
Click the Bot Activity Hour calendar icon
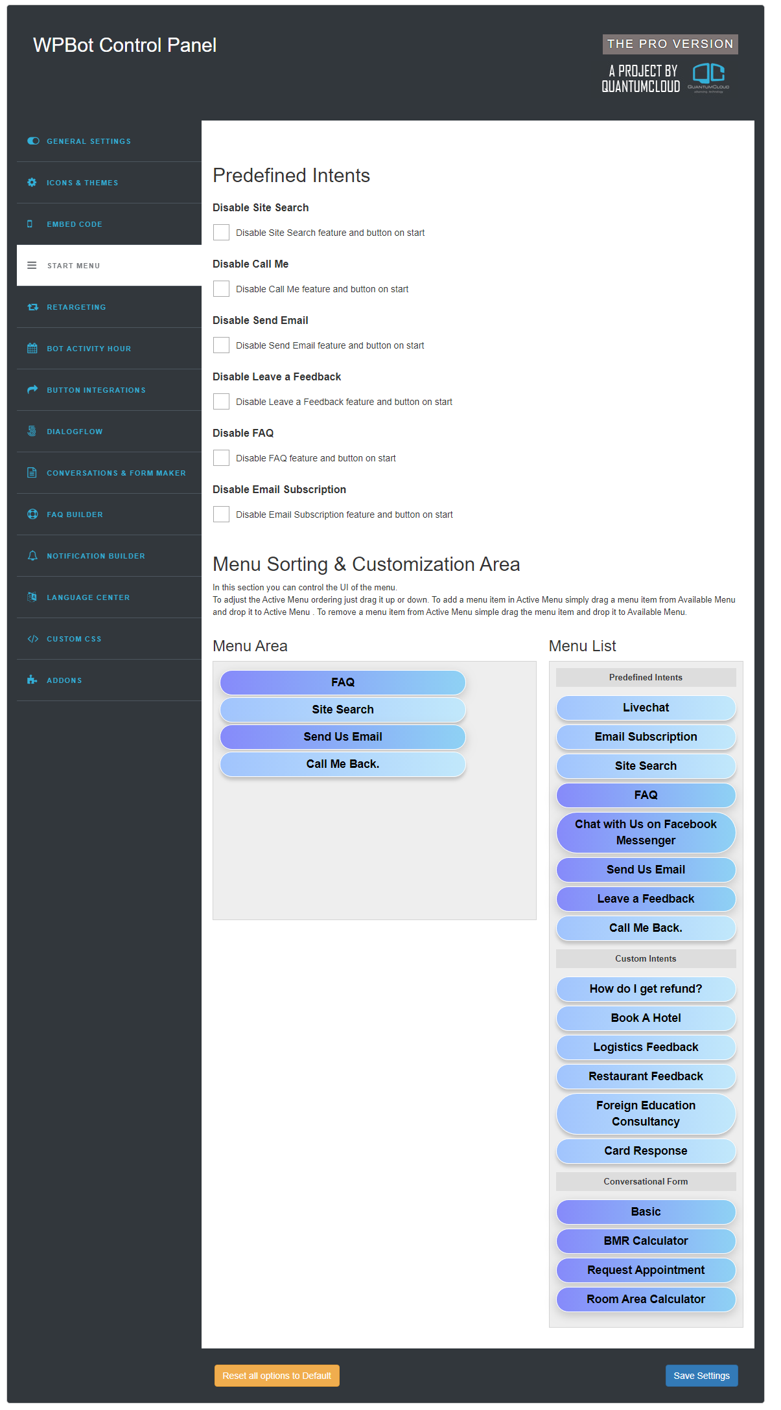[x=32, y=349]
